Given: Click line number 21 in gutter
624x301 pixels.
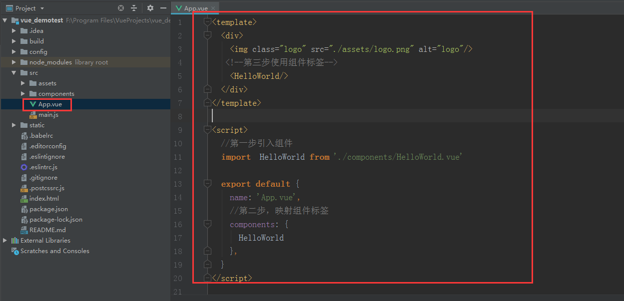Looking at the screenshot, I should click(177, 292).
